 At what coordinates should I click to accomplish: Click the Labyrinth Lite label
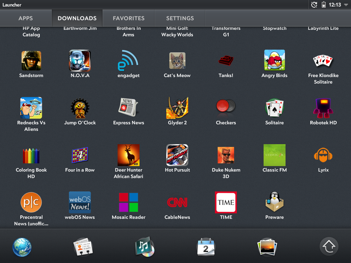click(x=323, y=29)
